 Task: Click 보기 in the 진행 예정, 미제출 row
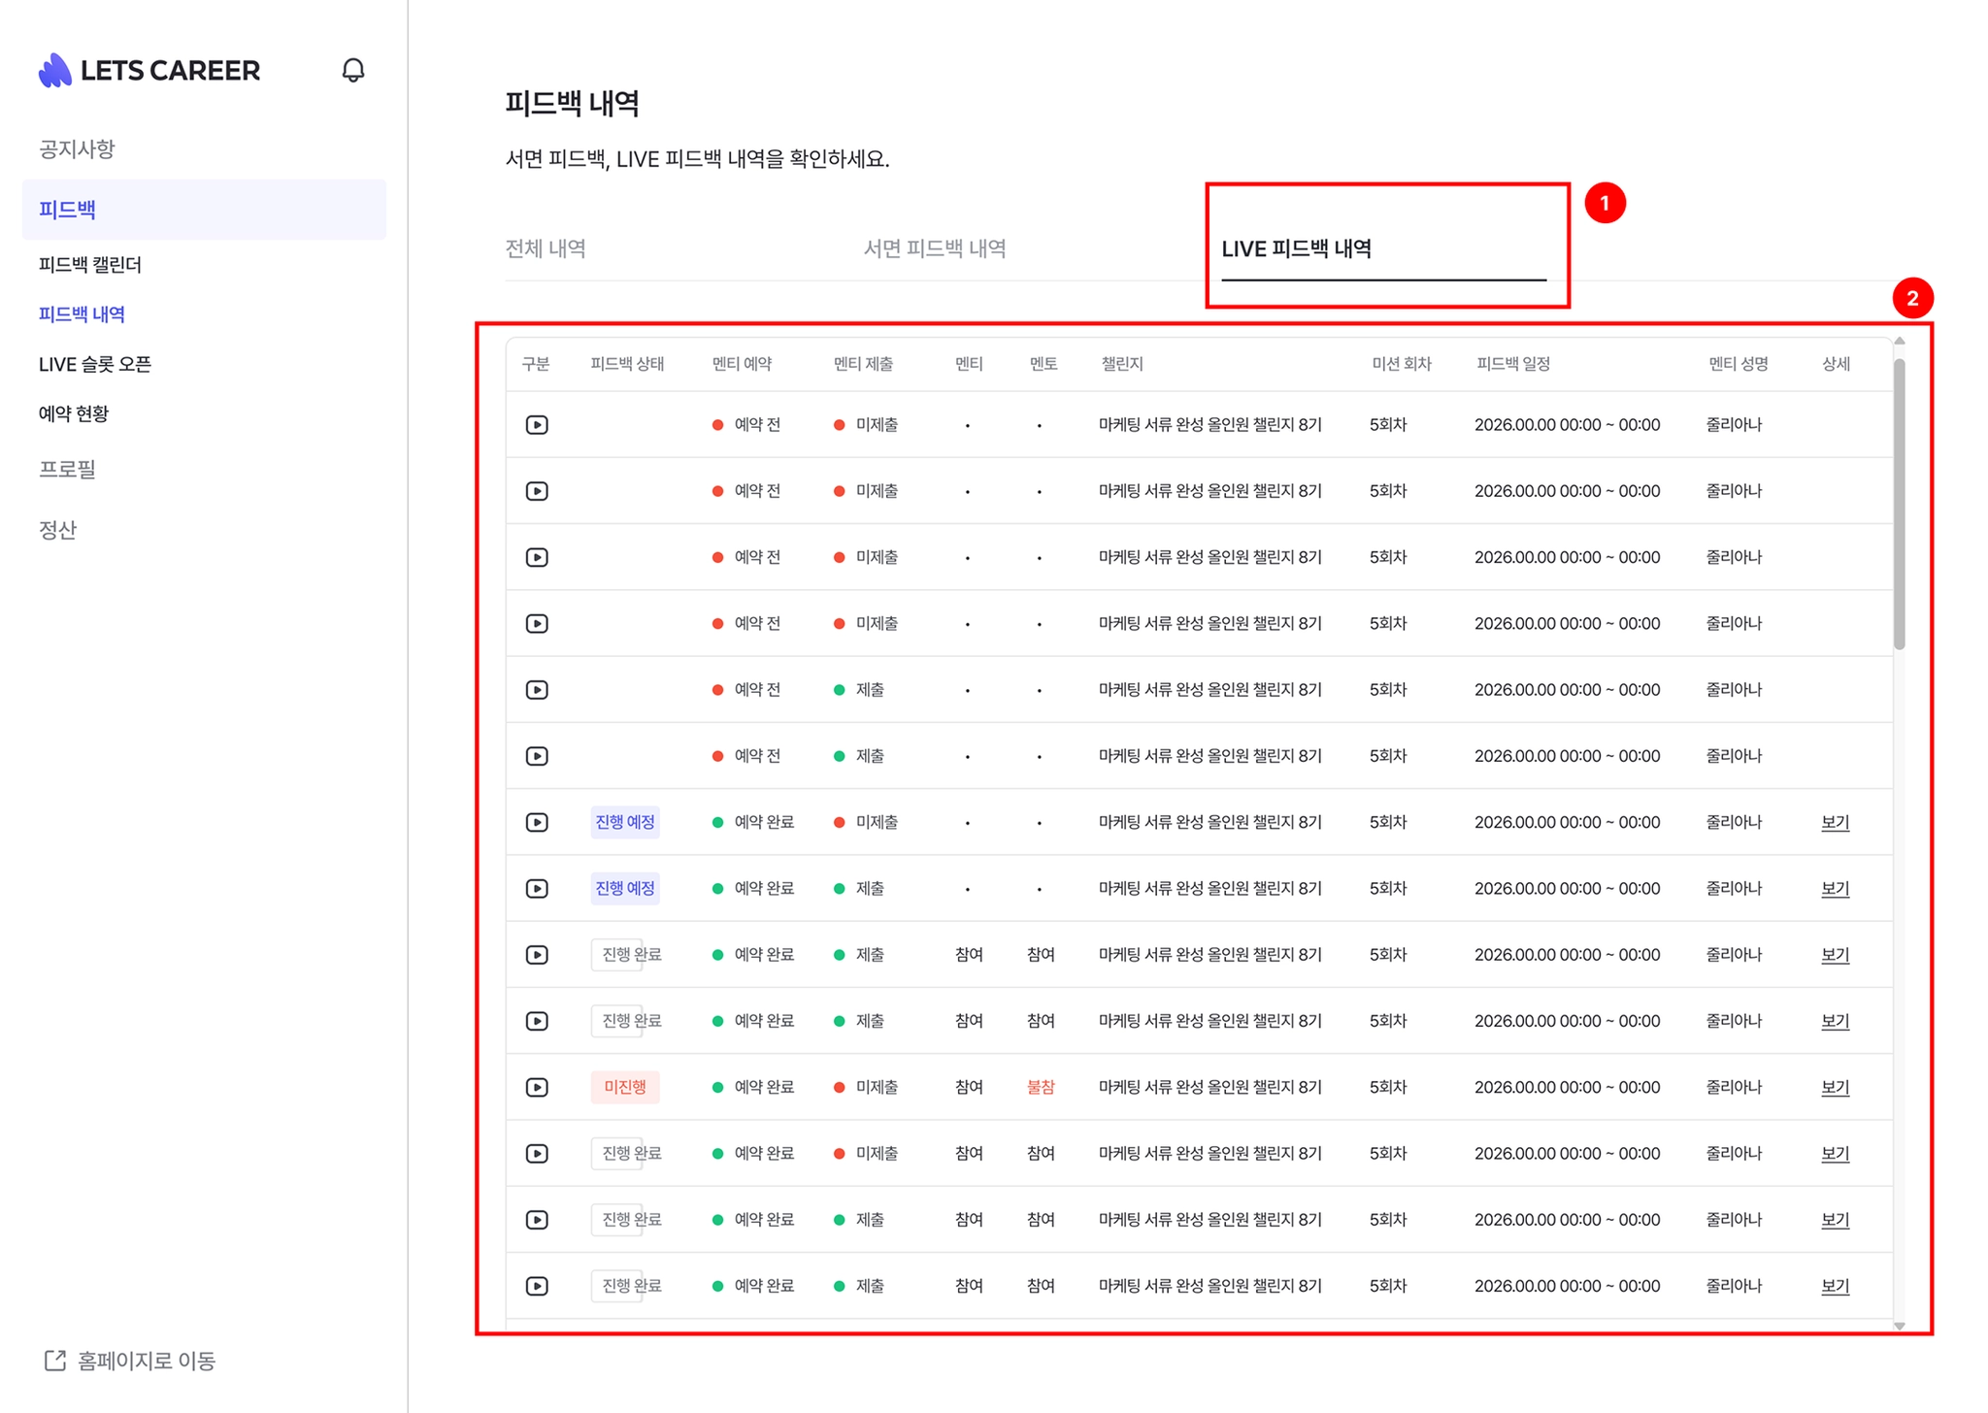point(1836,822)
